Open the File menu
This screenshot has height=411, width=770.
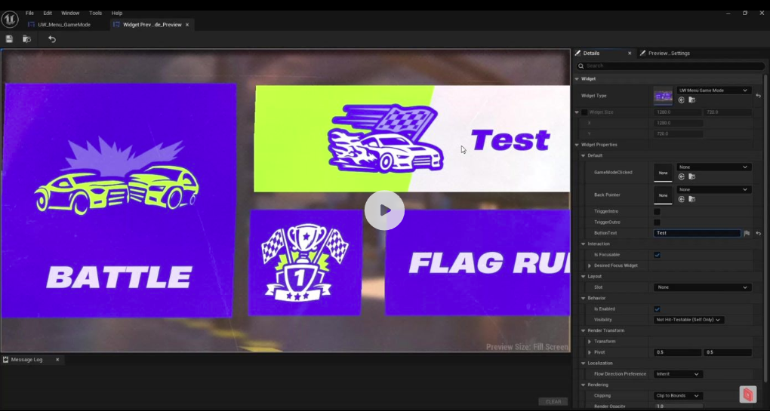tap(29, 14)
